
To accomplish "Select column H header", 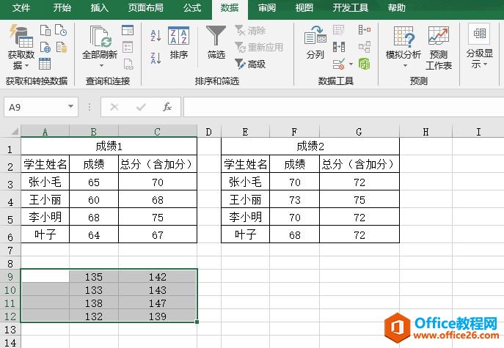I will pyautogui.click(x=426, y=132).
